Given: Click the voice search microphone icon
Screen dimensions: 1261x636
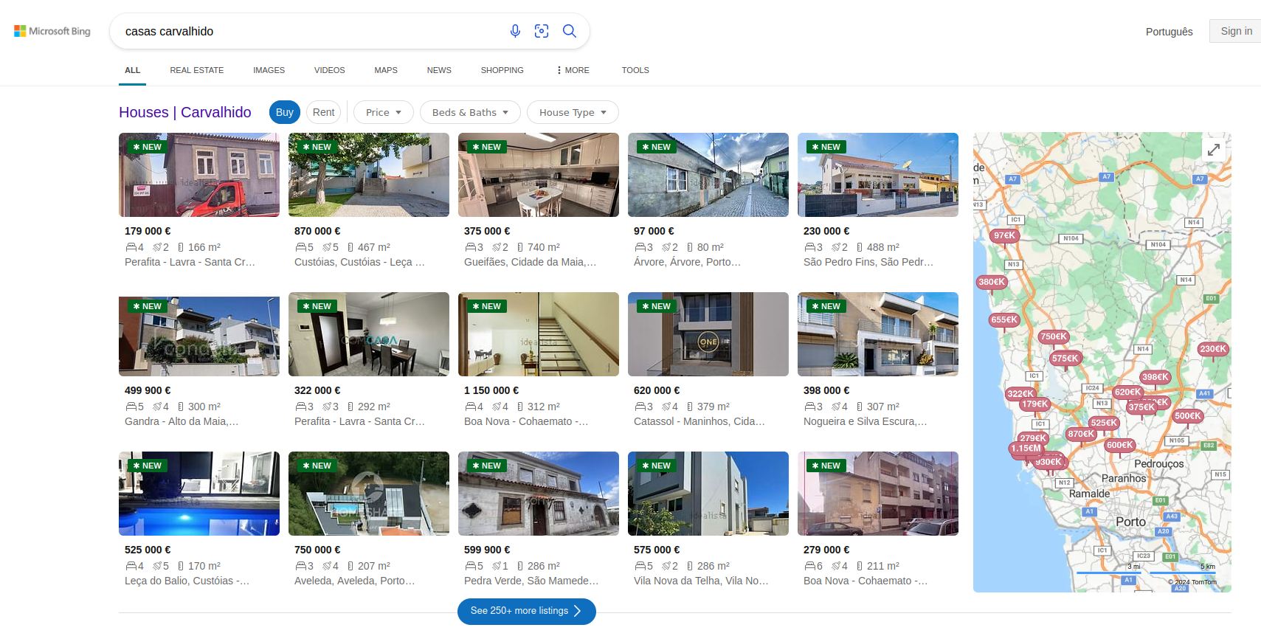Looking at the screenshot, I should pos(515,31).
